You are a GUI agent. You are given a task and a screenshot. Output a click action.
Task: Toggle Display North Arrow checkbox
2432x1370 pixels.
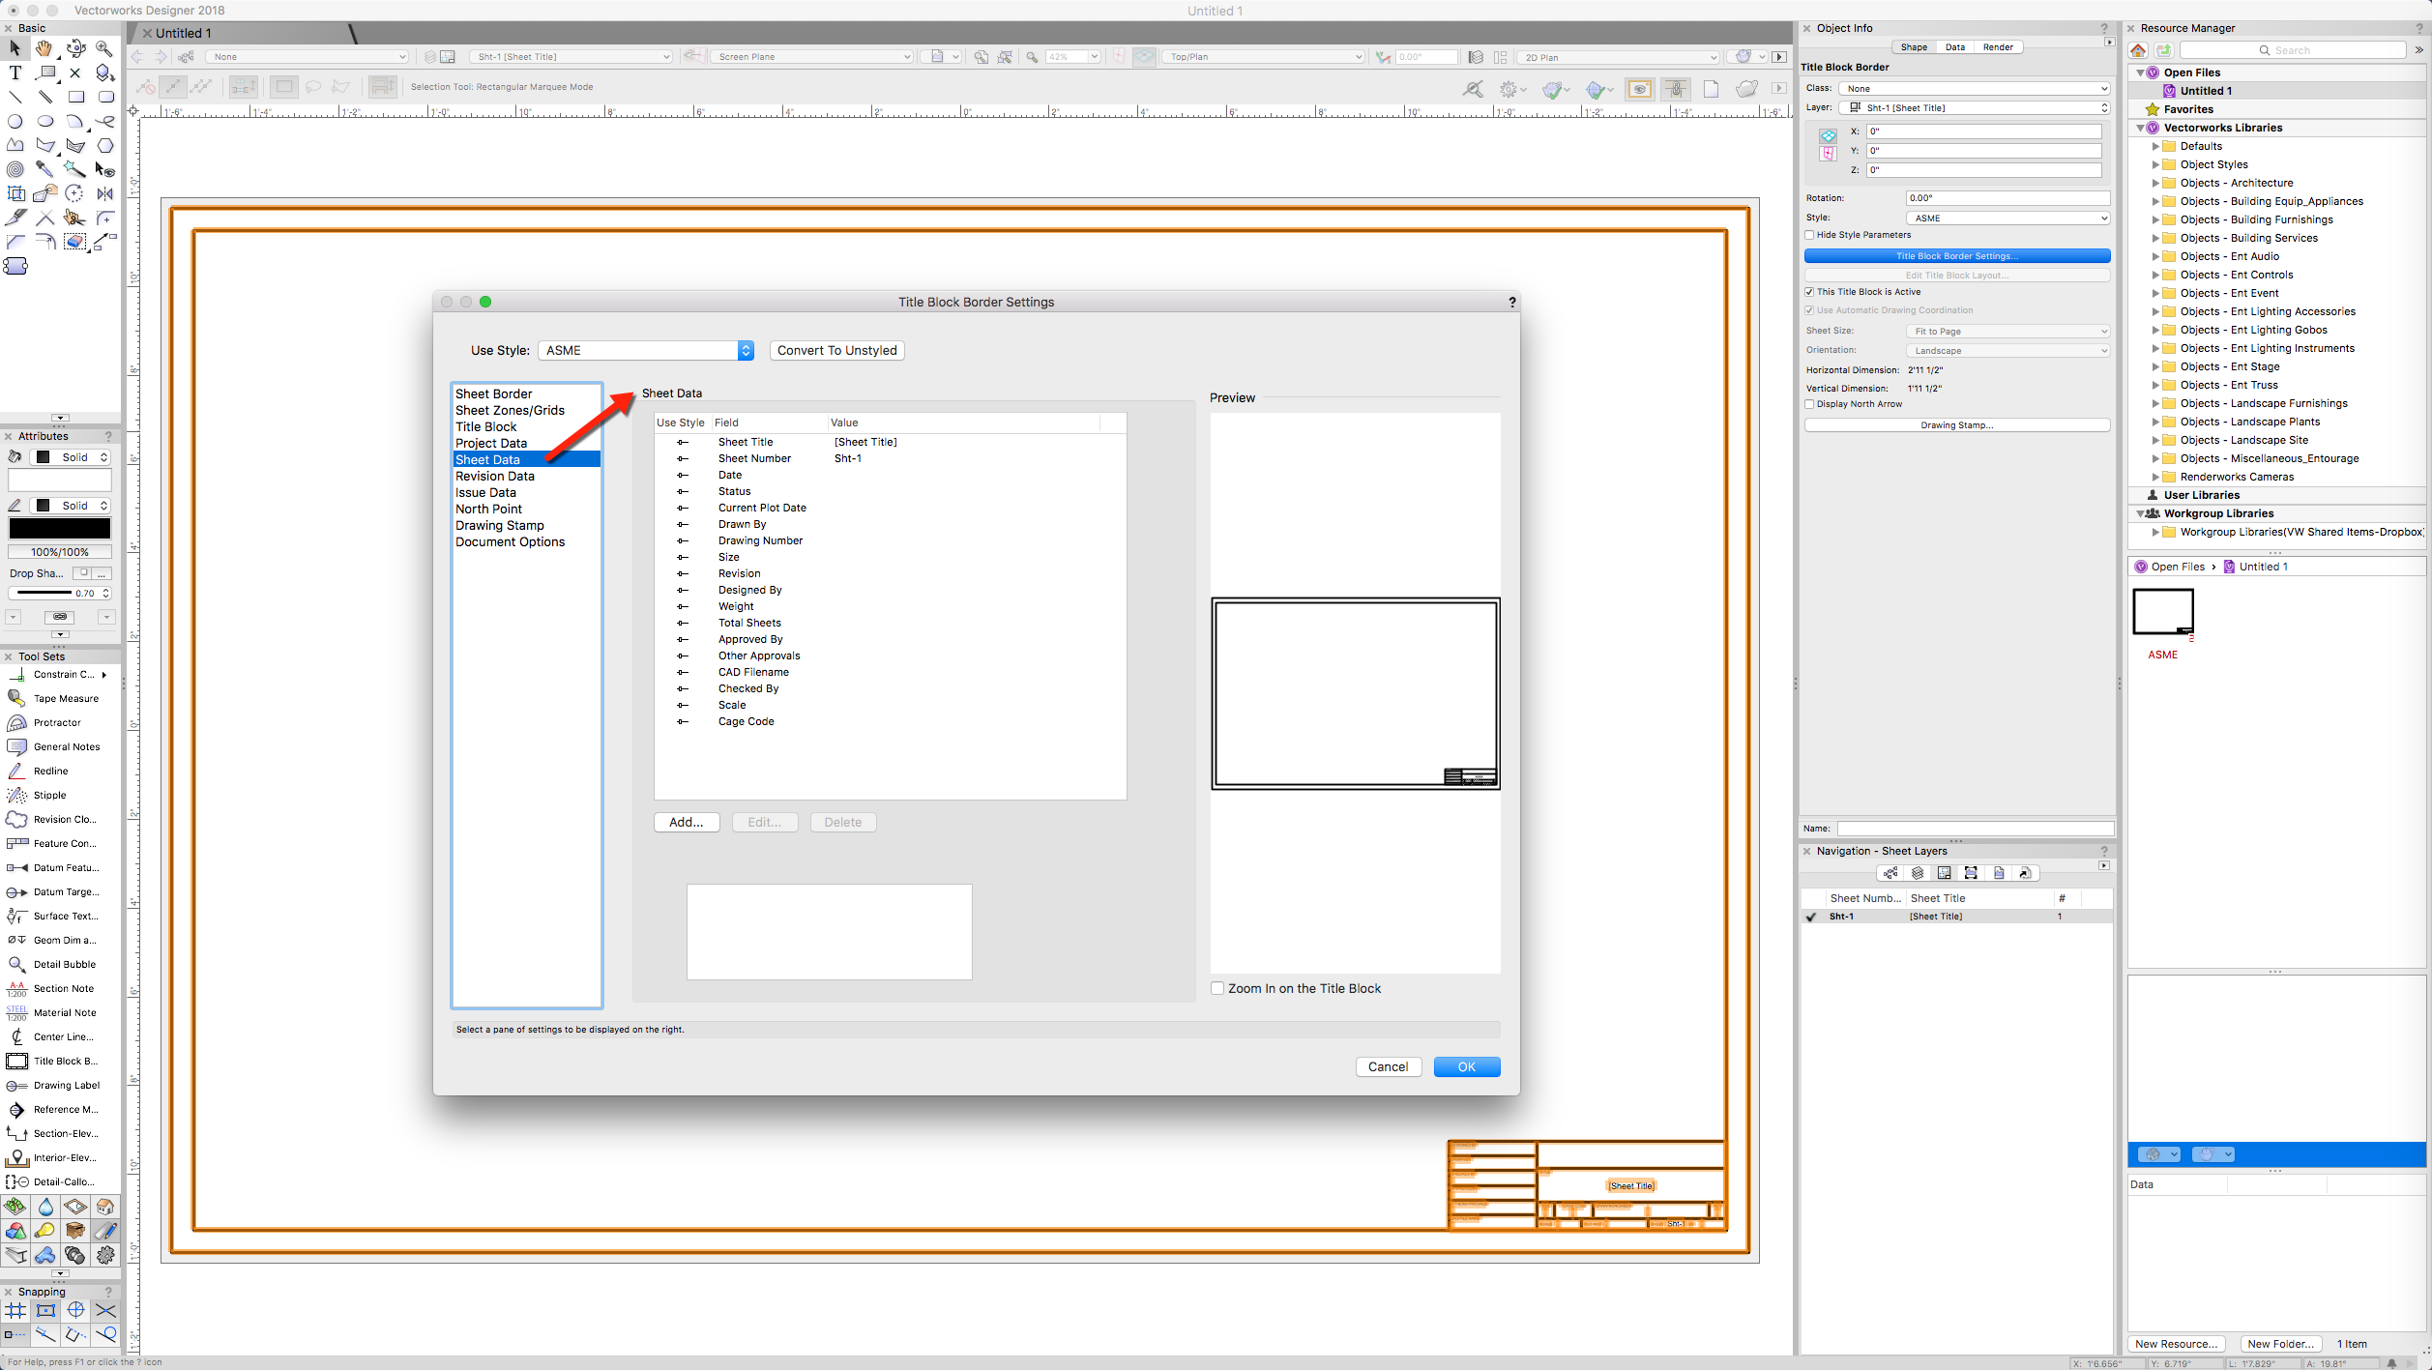(x=1809, y=404)
